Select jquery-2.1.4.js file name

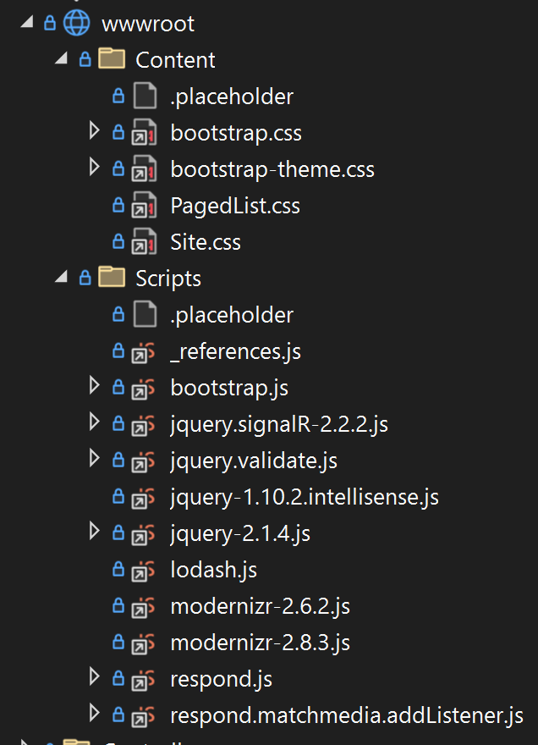240,534
